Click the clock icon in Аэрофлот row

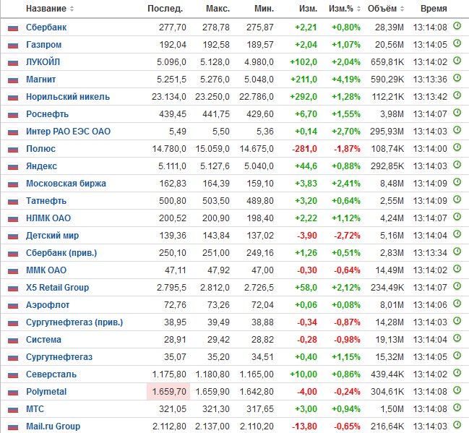(457, 304)
